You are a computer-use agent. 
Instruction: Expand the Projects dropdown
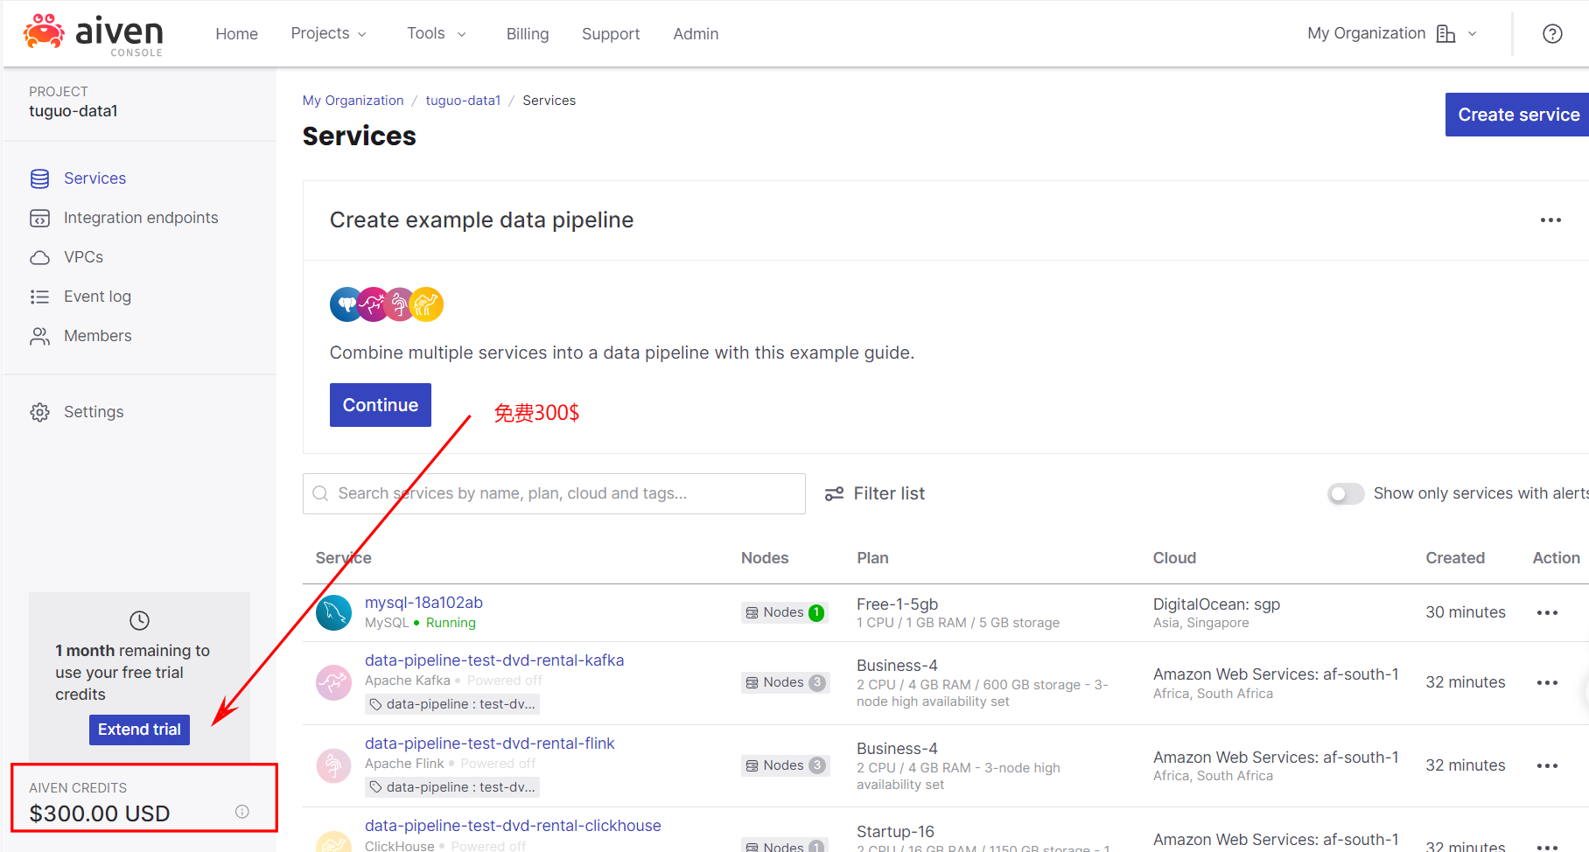coord(328,33)
